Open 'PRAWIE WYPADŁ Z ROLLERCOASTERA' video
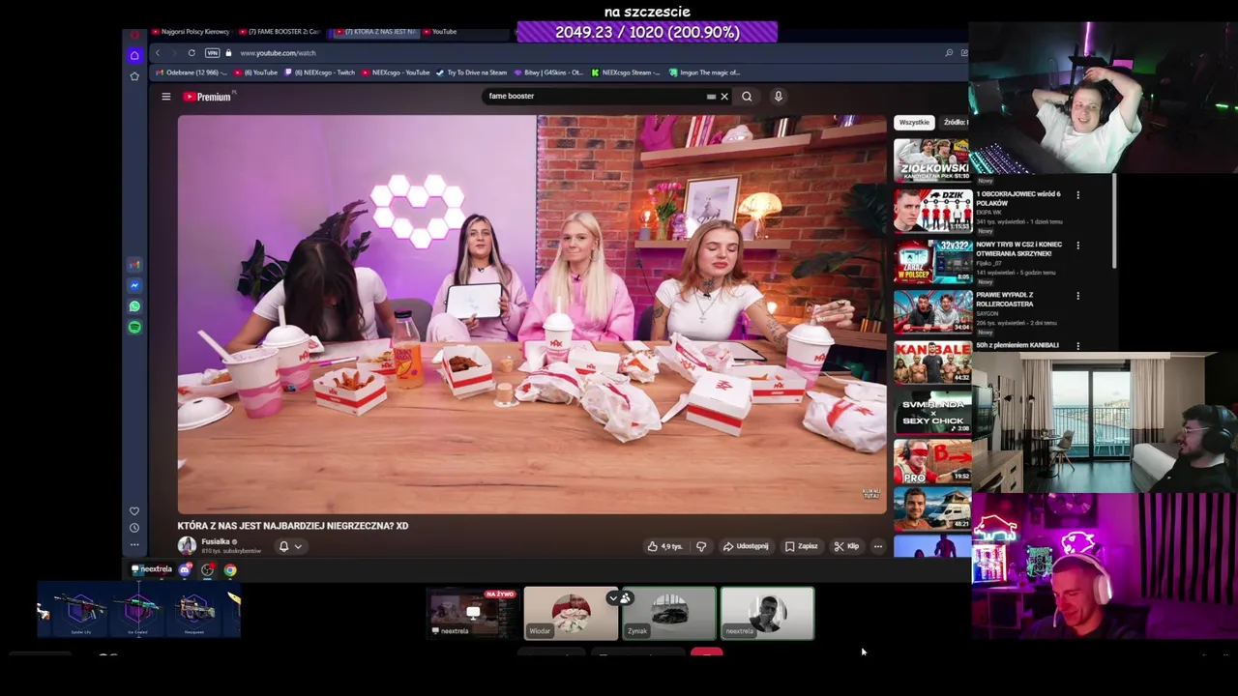 coord(1006,300)
